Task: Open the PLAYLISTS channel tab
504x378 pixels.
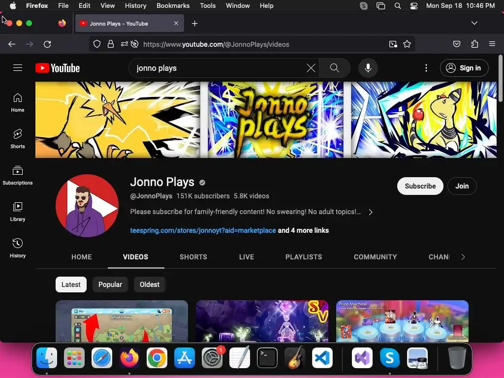Action: [x=304, y=257]
